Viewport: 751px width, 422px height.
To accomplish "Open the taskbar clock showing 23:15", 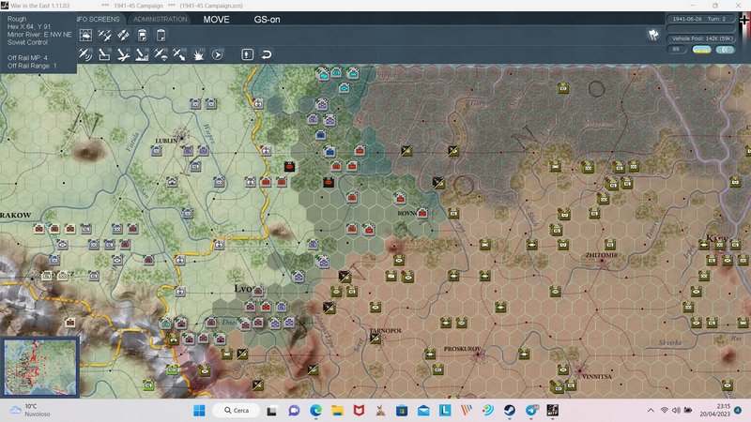I will click(x=715, y=410).
